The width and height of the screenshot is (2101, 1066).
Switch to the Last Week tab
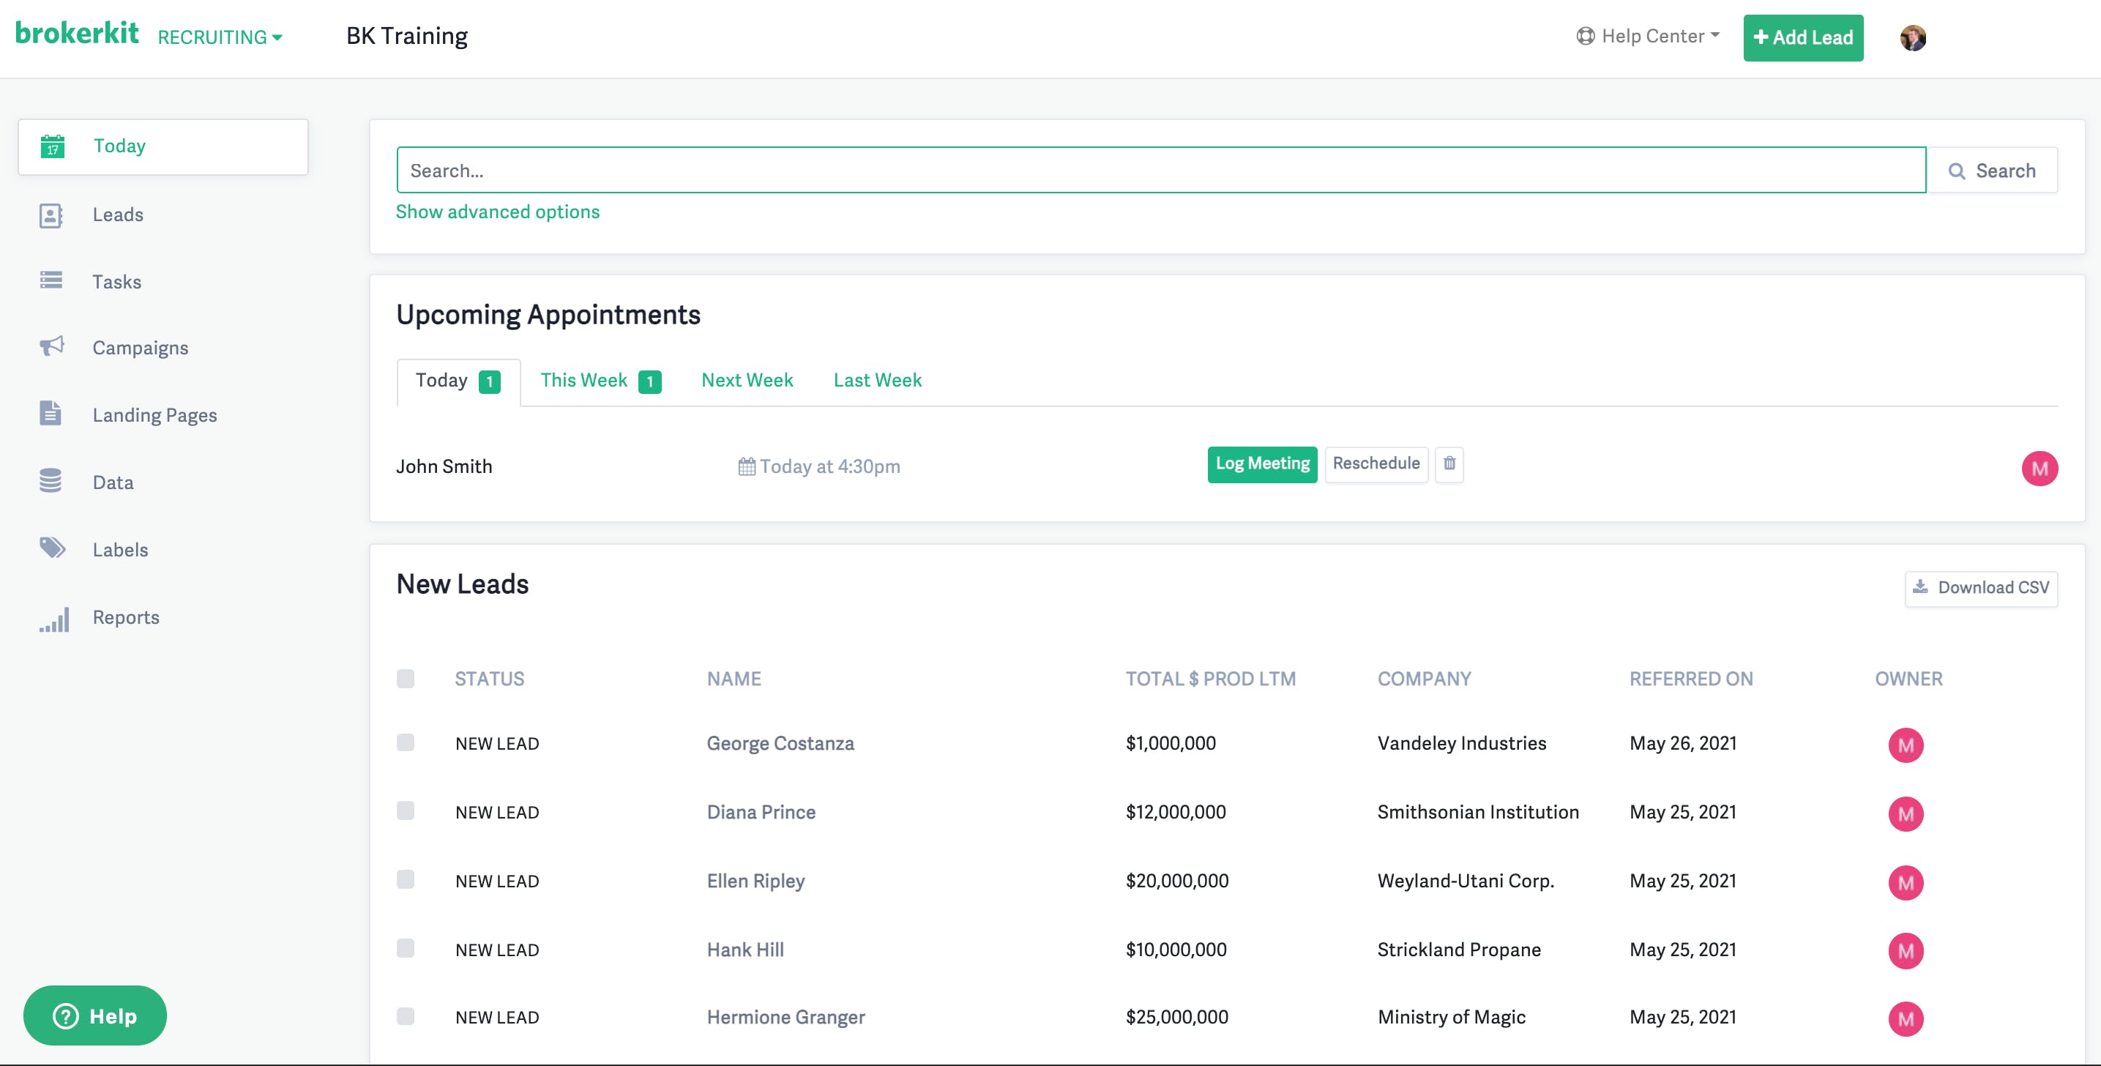coord(878,381)
